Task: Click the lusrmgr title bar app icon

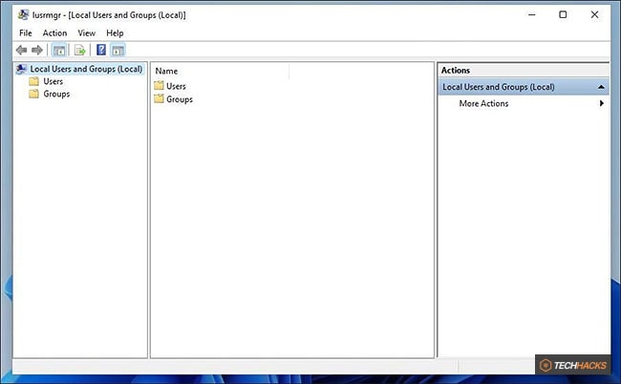Action: [23, 15]
